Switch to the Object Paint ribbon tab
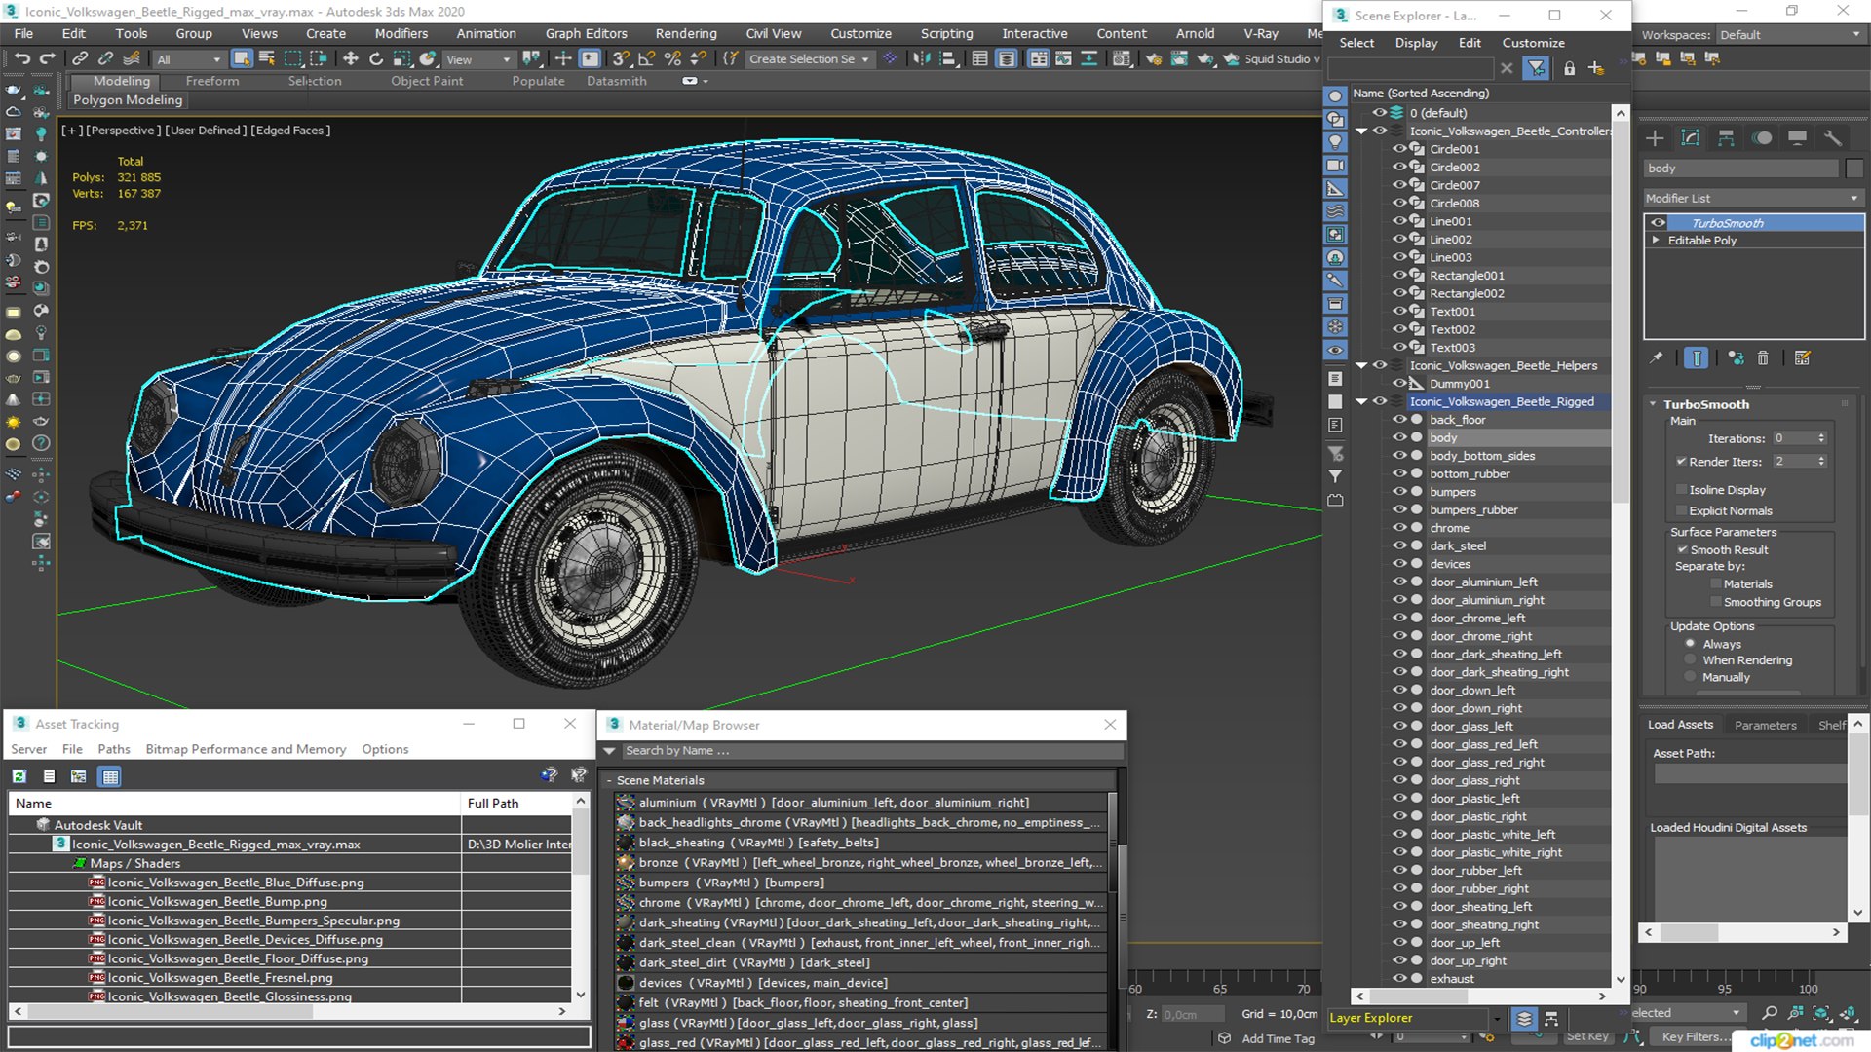The width and height of the screenshot is (1871, 1052). pyautogui.click(x=427, y=81)
